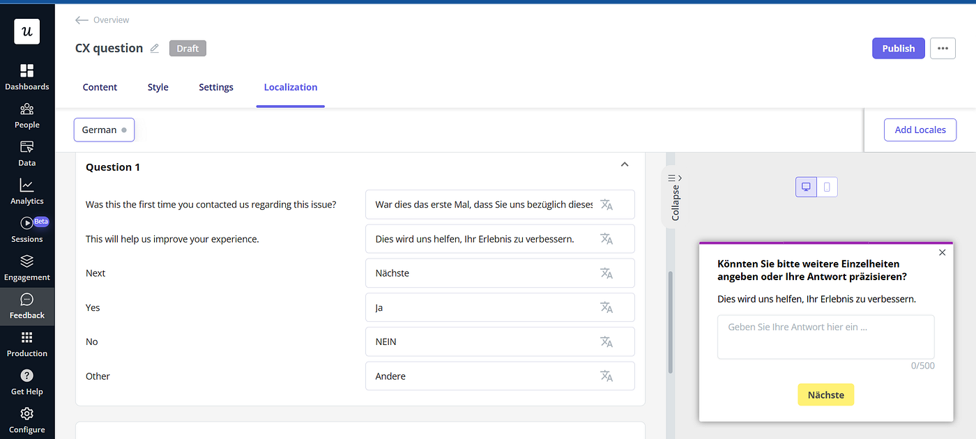Open Configure settings in sidebar
The width and height of the screenshot is (976, 439).
[26, 420]
